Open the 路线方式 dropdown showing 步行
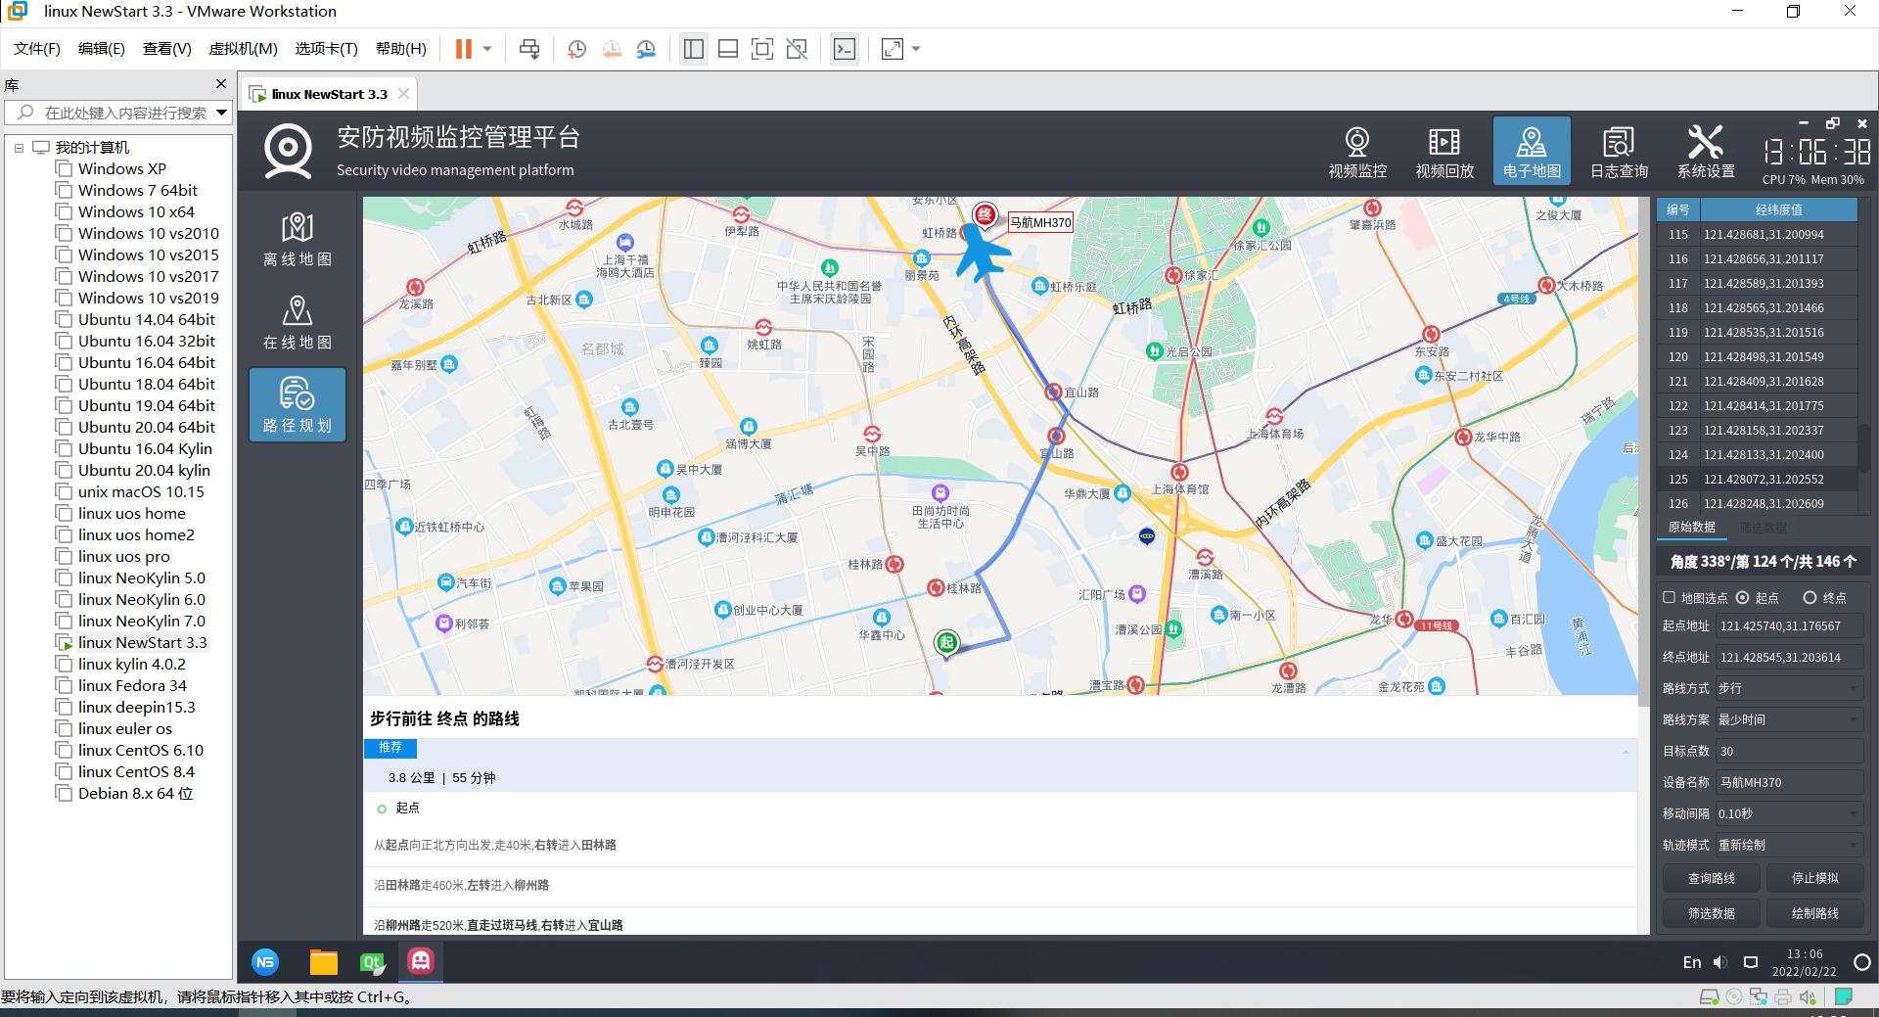The image size is (1879, 1017). pos(1787,688)
